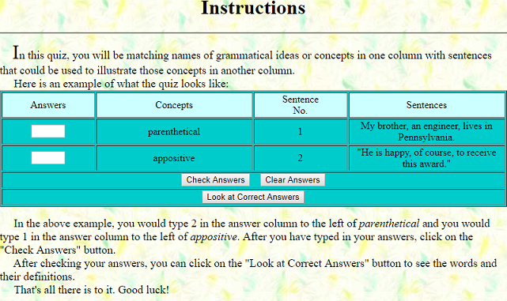Screen dimensions: 507x301
Task: Click the parenthetical concept cell
Action: point(174,132)
